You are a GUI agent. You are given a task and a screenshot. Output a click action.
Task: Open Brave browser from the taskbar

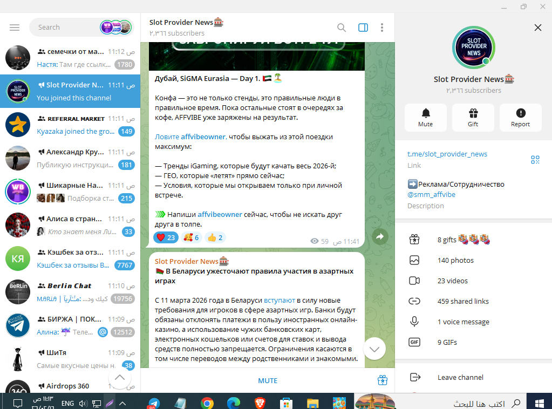pos(260,404)
